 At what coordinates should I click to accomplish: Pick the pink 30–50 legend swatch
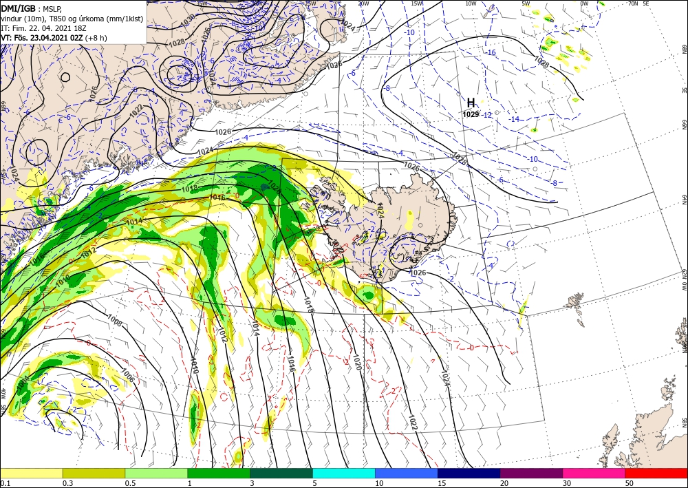594,473
